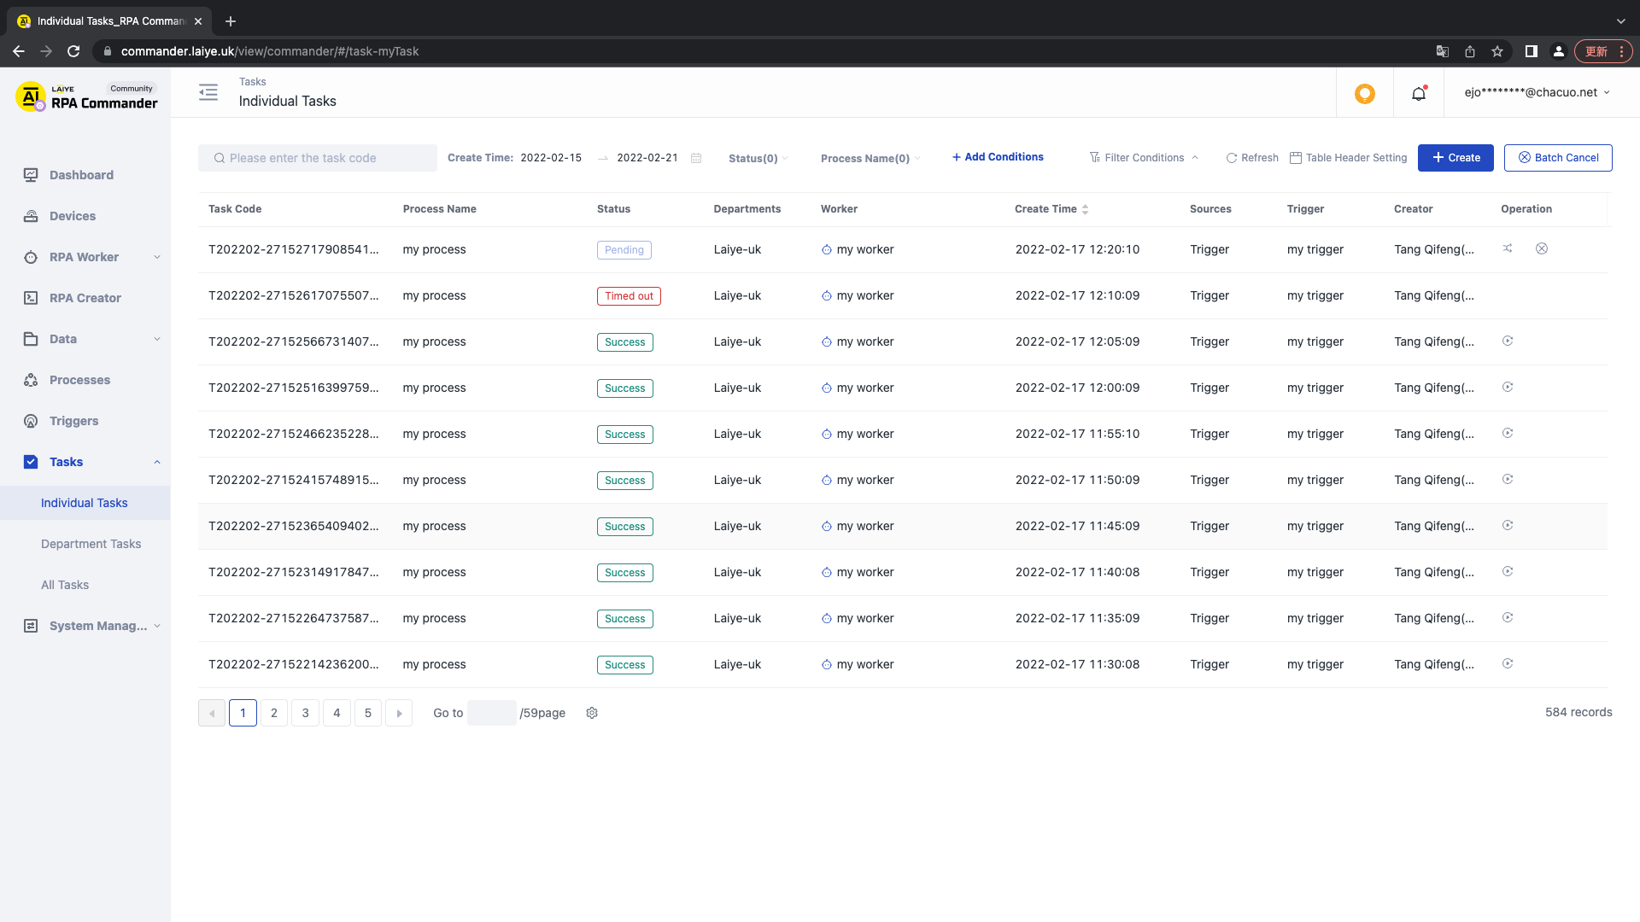Toggle the Create Time sort arrows
1640x922 pixels.
click(1086, 208)
